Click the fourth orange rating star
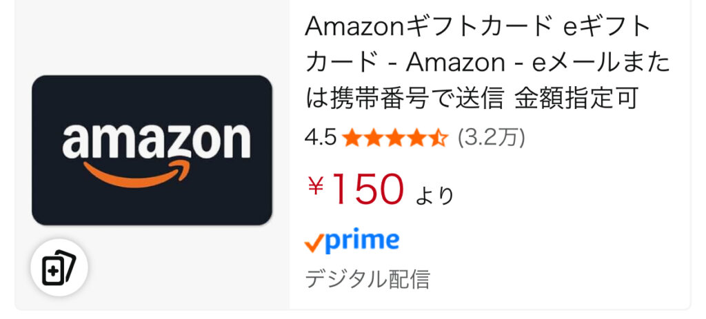The height and width of the screenshot is (319, 706). click(x=416, y=138)
